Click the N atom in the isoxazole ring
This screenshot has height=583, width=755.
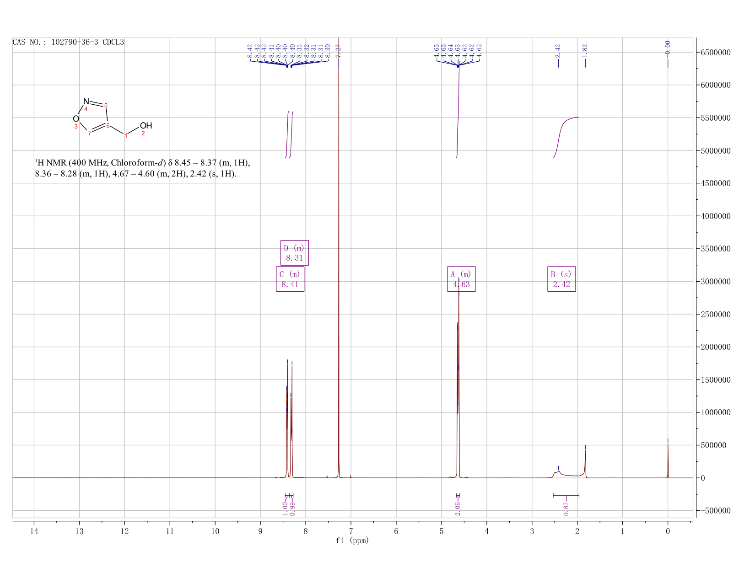(x=86, y=101)
